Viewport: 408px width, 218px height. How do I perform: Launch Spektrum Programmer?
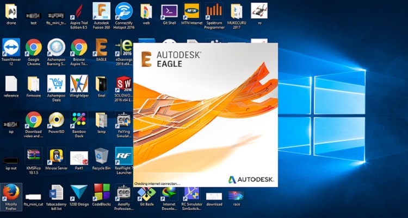[214, 12]
